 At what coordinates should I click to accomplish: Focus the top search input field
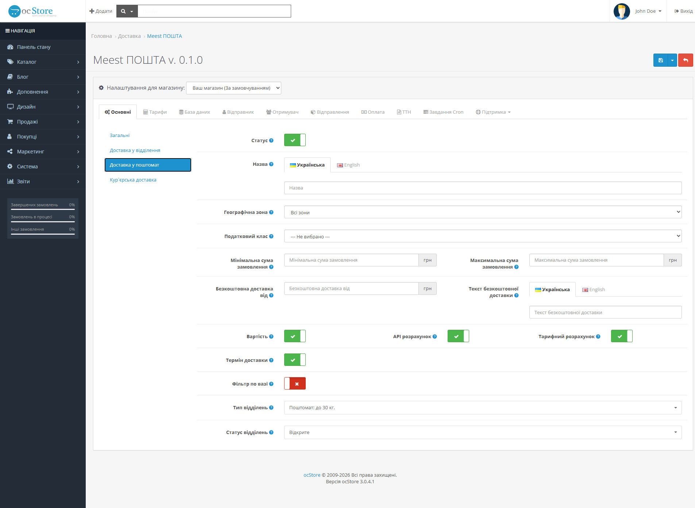(214, 11)
